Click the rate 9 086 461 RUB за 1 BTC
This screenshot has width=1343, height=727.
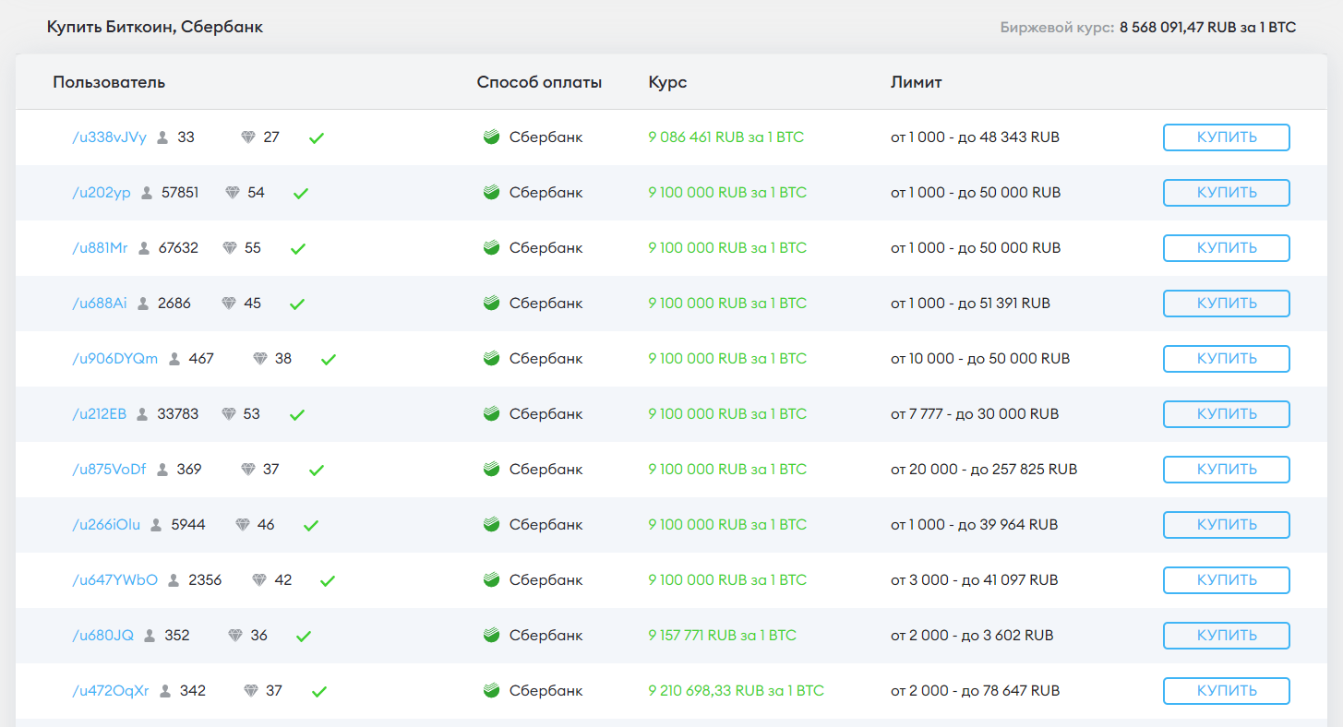[x=725, y=137]
